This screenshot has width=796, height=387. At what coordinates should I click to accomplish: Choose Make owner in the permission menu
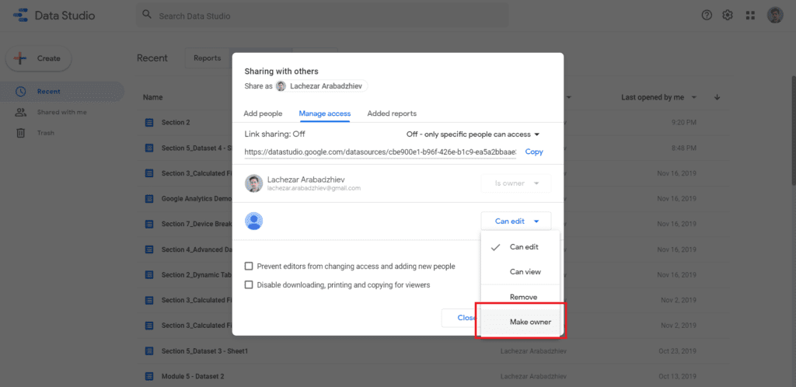pos(520,322)
